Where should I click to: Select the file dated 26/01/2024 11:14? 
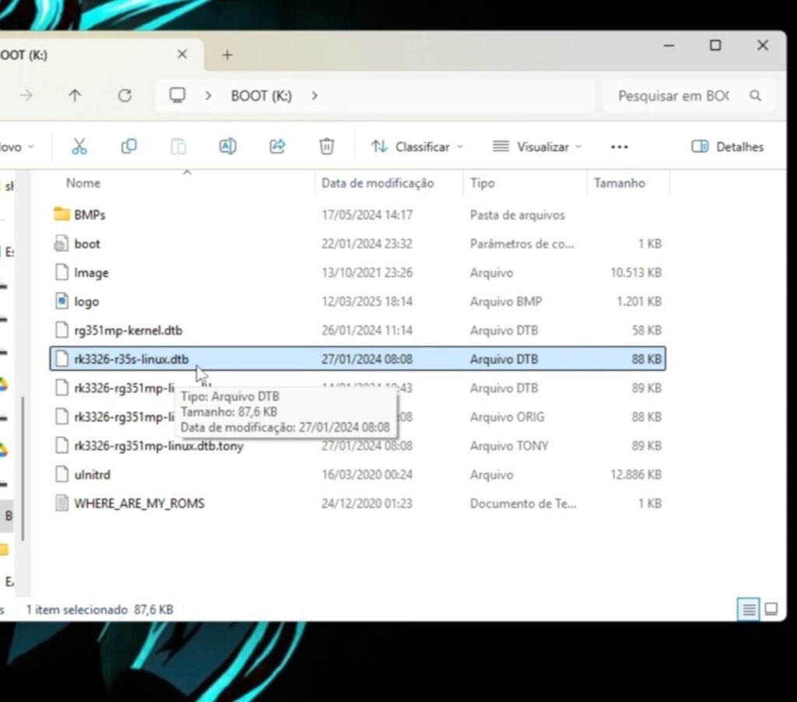pos(357,331)
